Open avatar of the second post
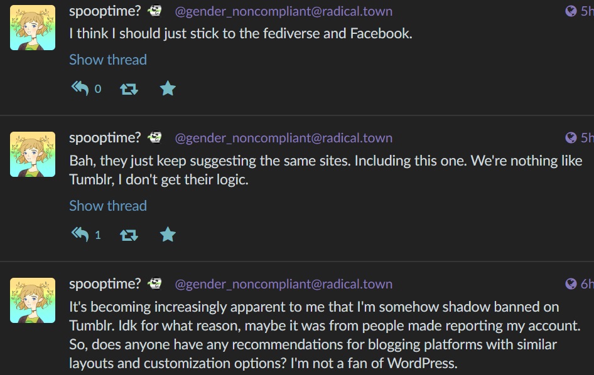Image resolution: width=594 pixels, height=375 pixels. pyautogui.click(x=33, y=154)
